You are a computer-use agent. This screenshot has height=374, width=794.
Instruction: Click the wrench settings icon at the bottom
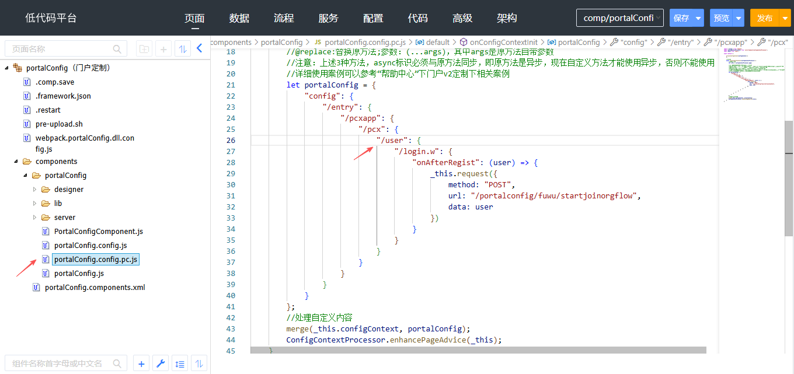161,363
